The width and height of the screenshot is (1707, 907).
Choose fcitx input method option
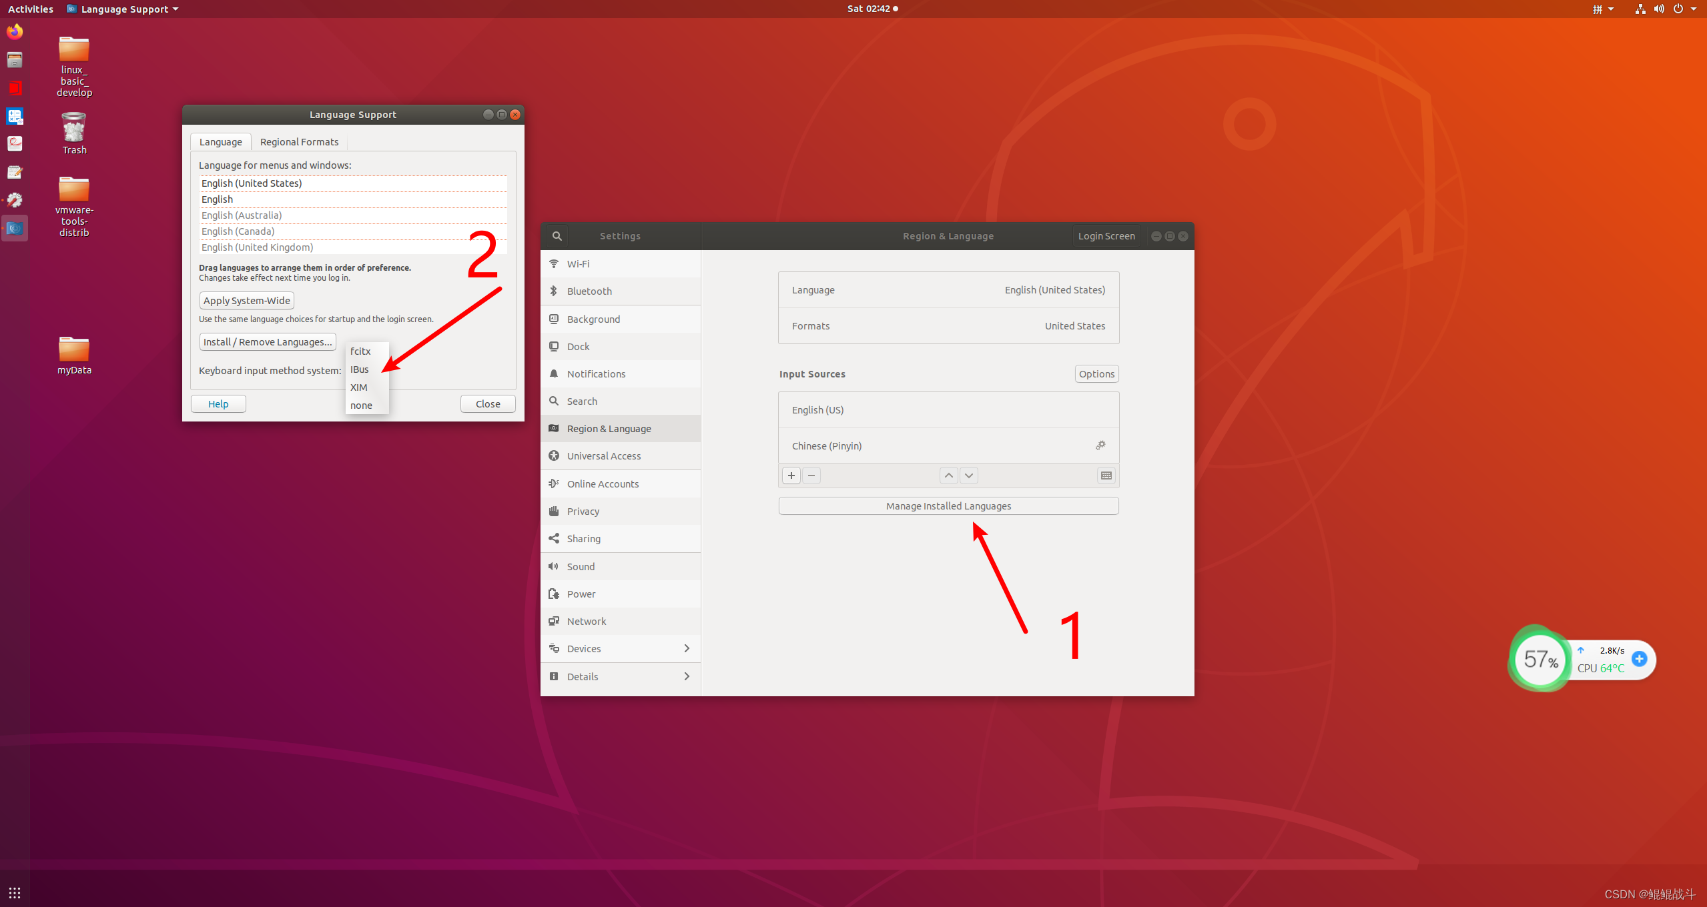(360, 351)
